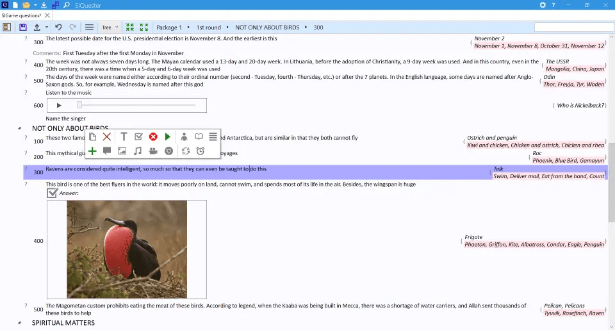Open the arrow after Package 1 breadcrumb

(x=188, y=27)
